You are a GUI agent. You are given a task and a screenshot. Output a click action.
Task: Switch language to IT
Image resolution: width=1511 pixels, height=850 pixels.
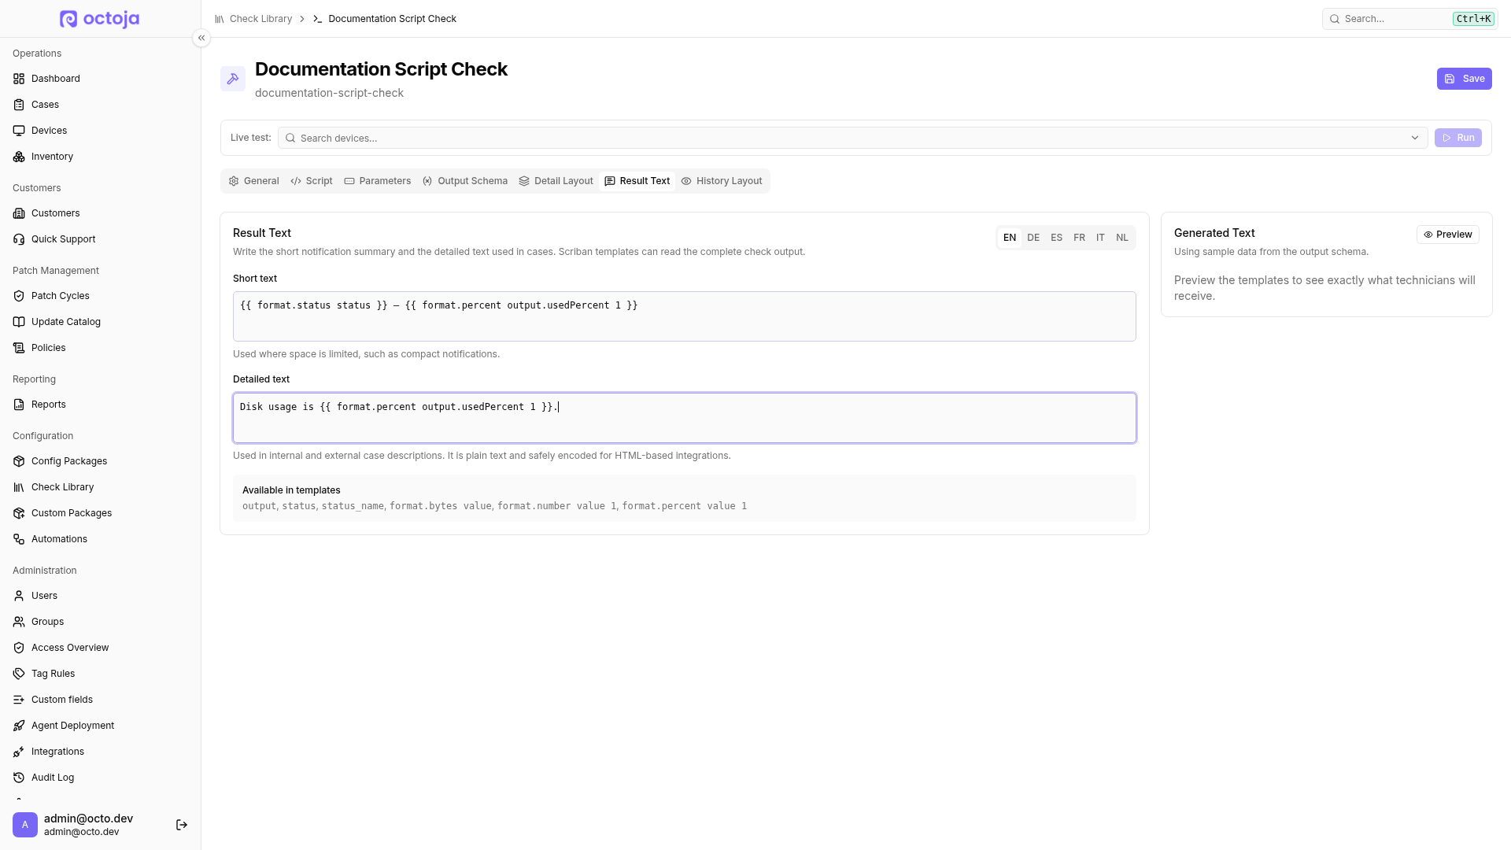pyautogui.click(x=1100, y=238)
